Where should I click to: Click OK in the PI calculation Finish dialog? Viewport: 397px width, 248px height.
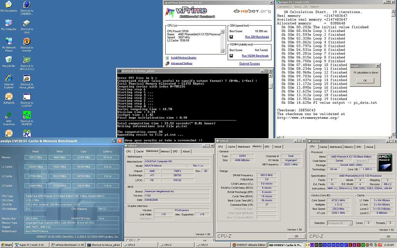coord(365,81)
